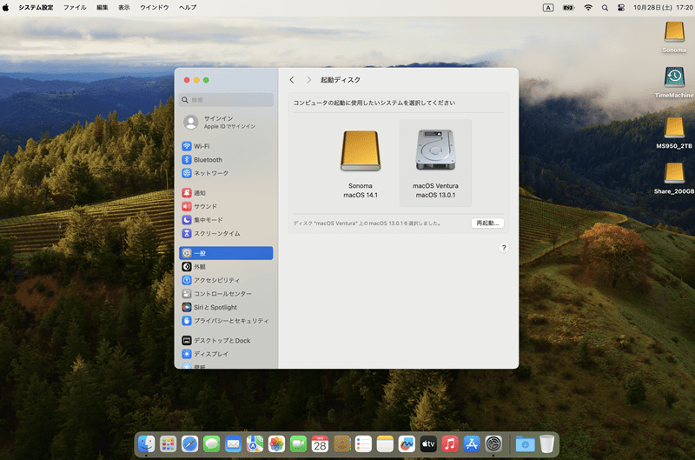Open Contacts from the Dock

point(341,443)
